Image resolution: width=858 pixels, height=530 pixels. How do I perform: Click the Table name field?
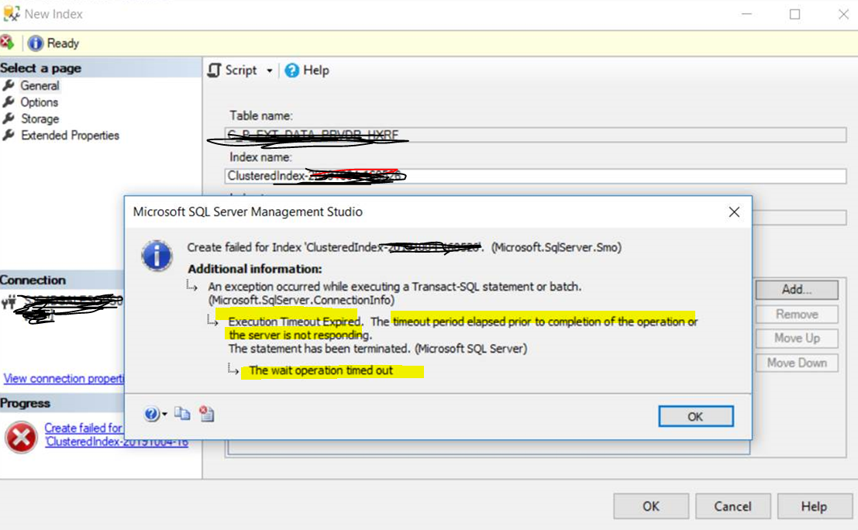pyautogui.click(x=535, y=135)
